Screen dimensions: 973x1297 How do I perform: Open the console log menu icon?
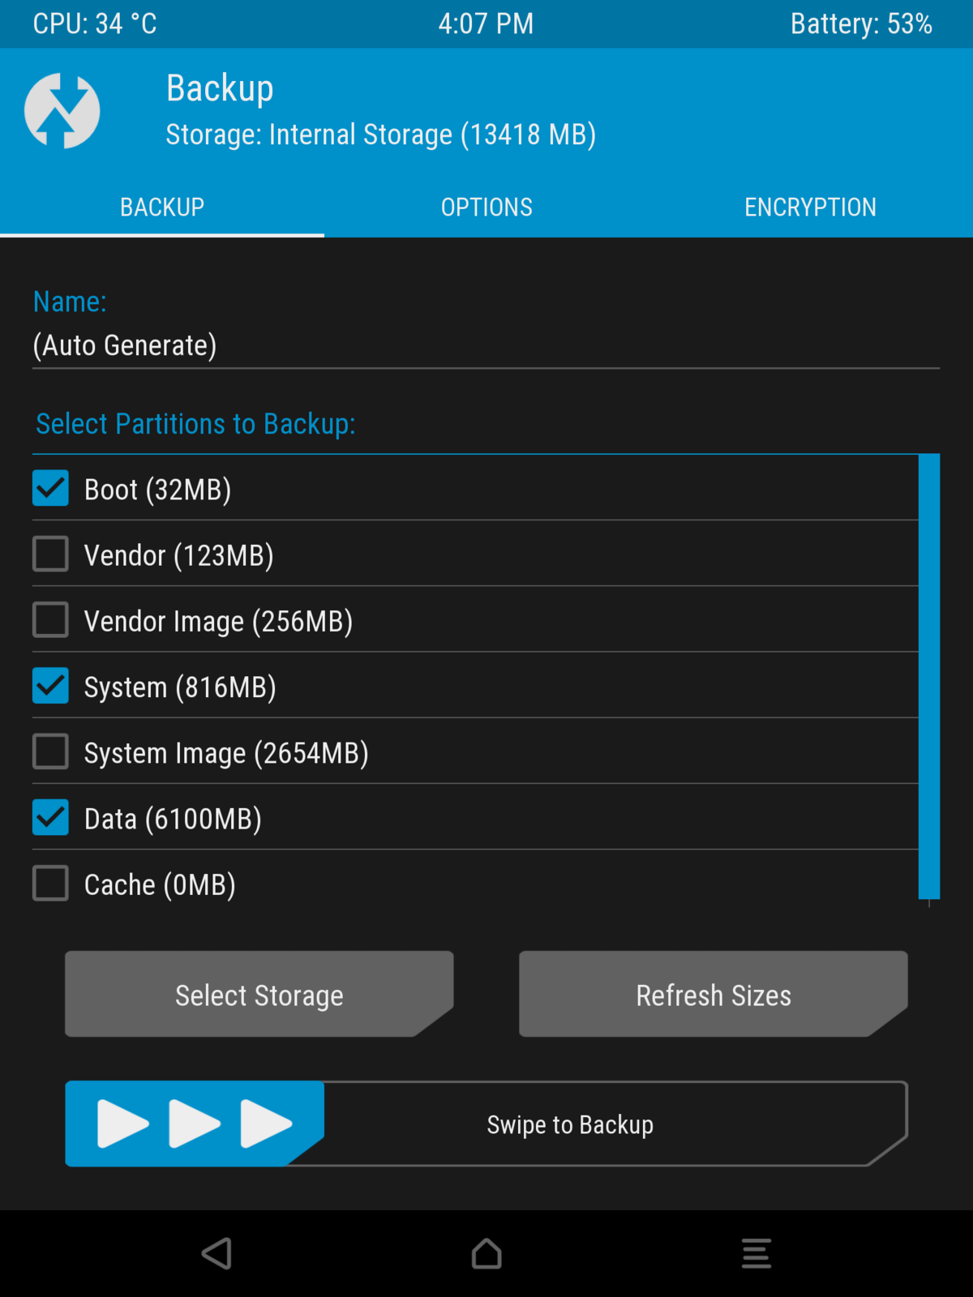756,1253
